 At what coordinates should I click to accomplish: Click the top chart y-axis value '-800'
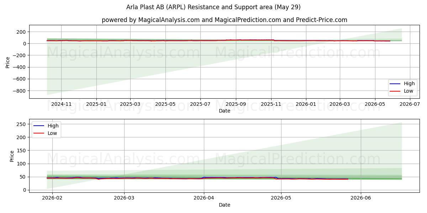click(x=19, y=91)
